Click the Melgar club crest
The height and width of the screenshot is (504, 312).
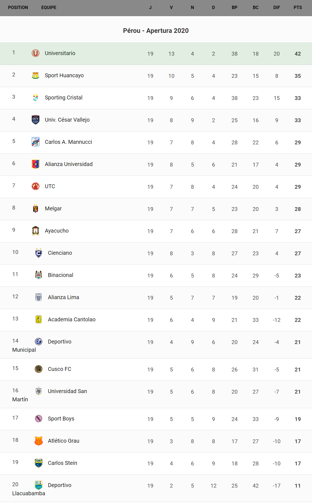36,208
